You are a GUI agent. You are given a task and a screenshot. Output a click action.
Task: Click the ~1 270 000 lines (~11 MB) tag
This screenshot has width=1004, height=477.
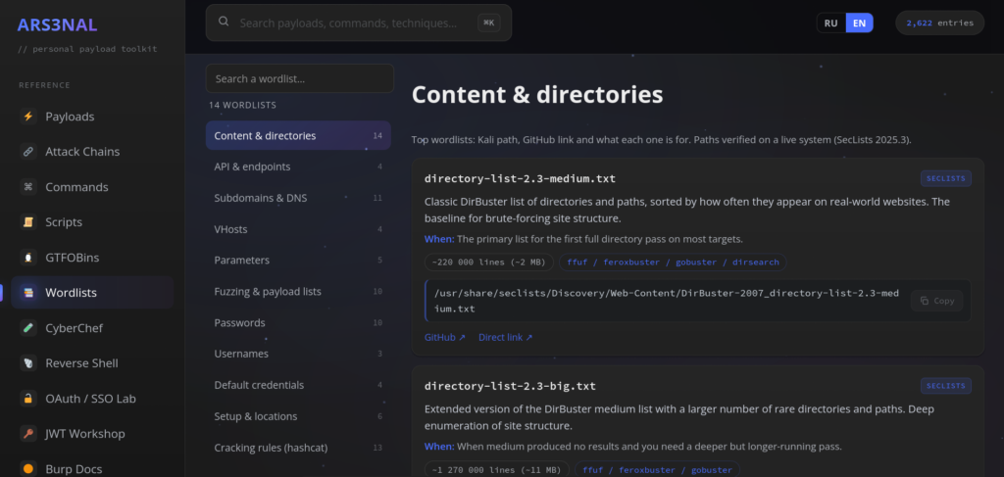click(x=496, y=470)
